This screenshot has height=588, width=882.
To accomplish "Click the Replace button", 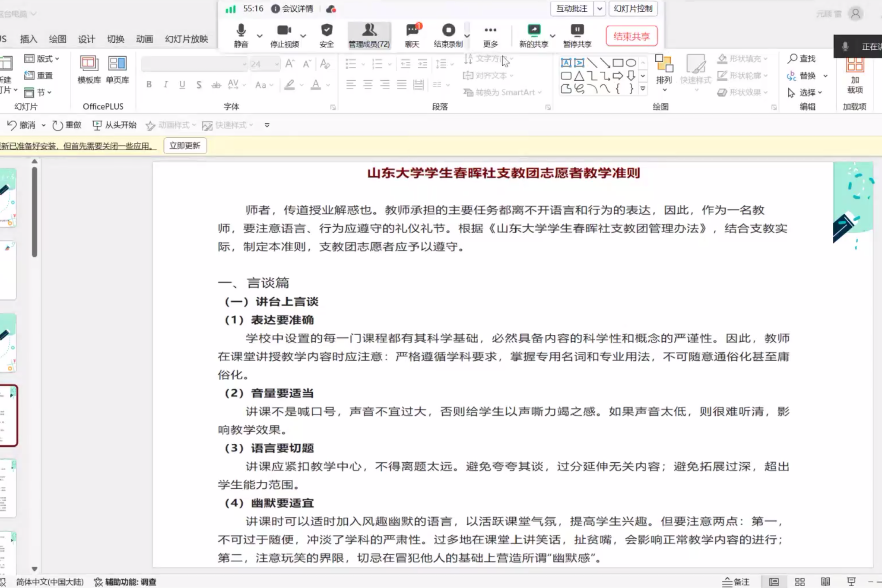I will (801, 76).
